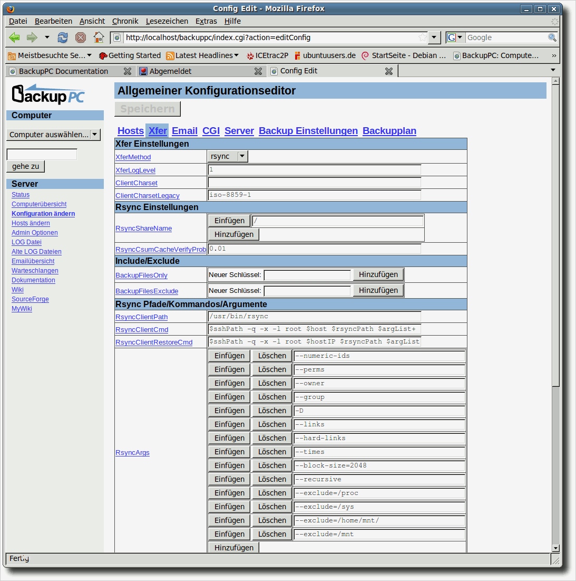This screenshot has height=581, width=576.
Task: Go back with the green back arrow
Action: pyautogui.click(x=14, y=37)
